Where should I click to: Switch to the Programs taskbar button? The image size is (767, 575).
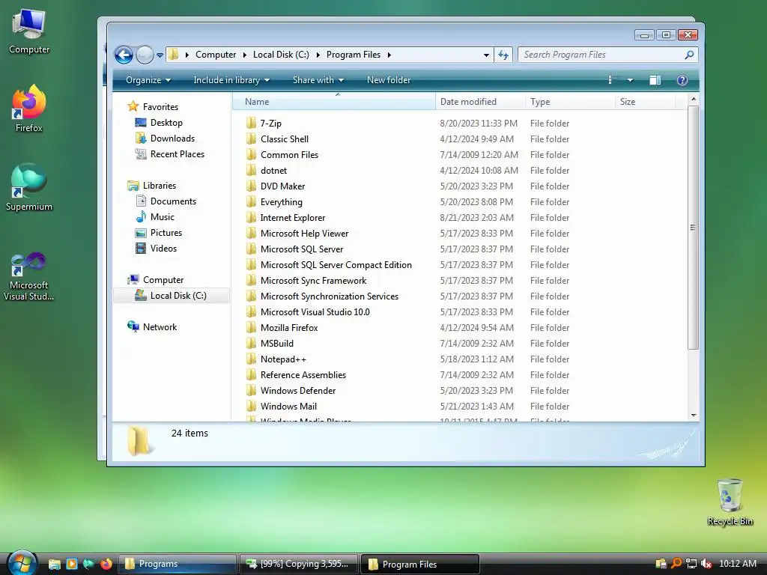click(177, 565)
